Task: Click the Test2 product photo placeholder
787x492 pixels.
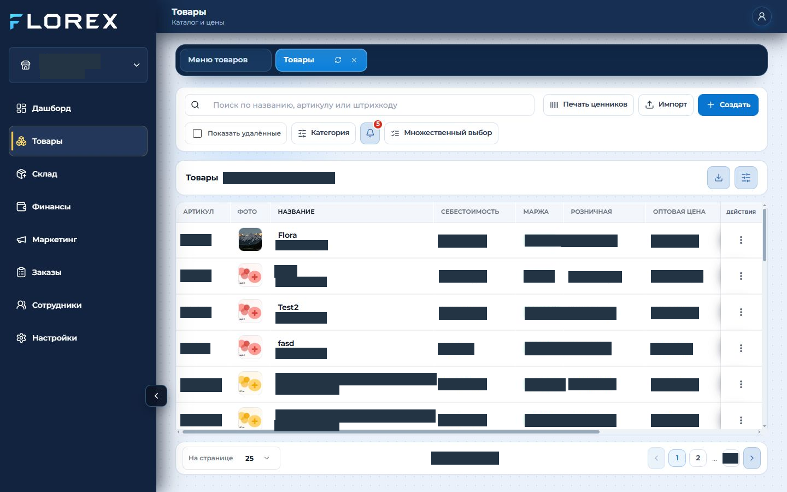Action: (x=250, y=312)
